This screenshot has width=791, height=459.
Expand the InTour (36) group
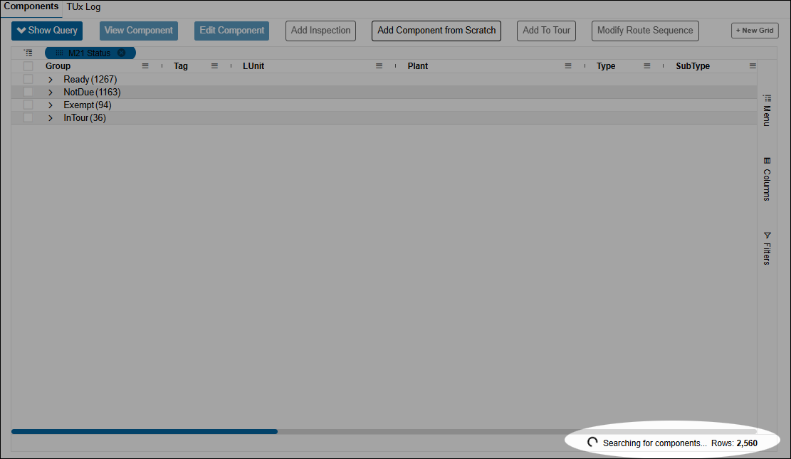click(51, 118)
